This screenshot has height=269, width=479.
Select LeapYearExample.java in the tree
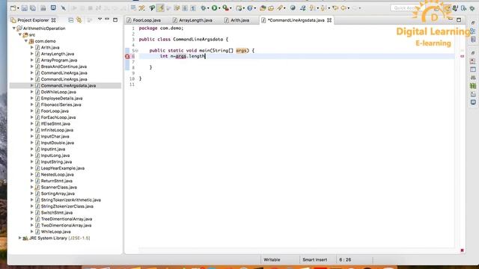[62, 168]
